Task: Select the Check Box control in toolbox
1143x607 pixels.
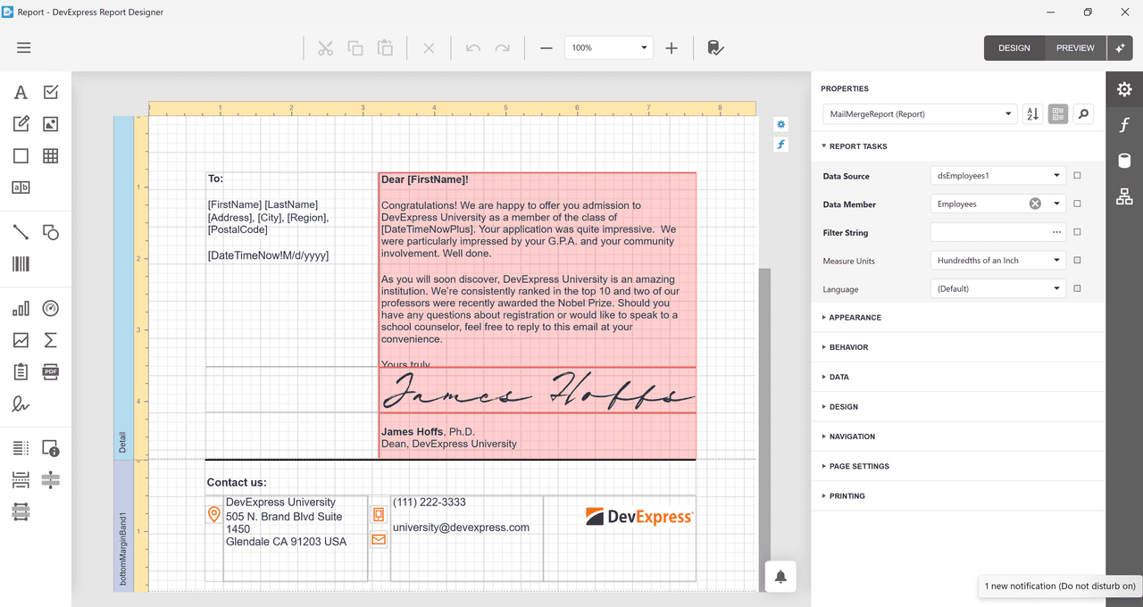Action: (x=51, y=92)
